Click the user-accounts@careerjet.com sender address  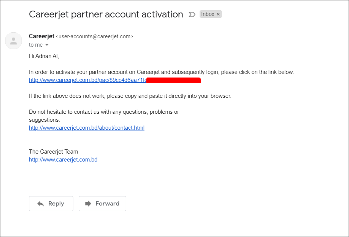click(94, 37)
